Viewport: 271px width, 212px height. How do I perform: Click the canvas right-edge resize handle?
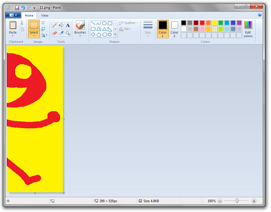[x=63, y=119]
